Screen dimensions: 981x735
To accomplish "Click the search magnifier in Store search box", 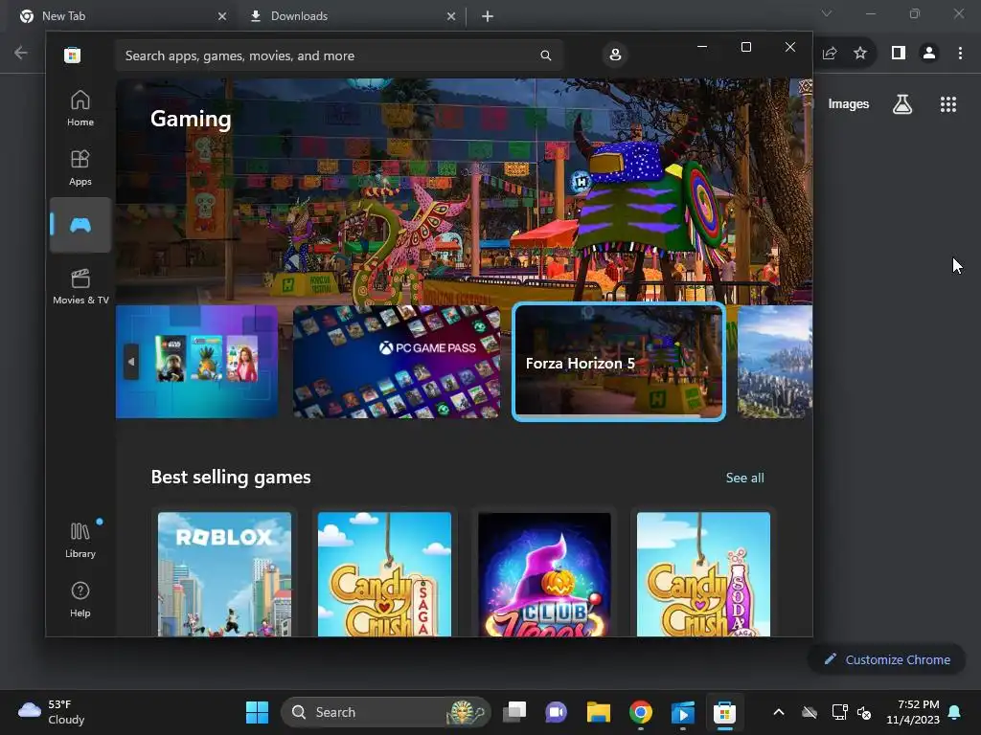I will click(545, 56).
